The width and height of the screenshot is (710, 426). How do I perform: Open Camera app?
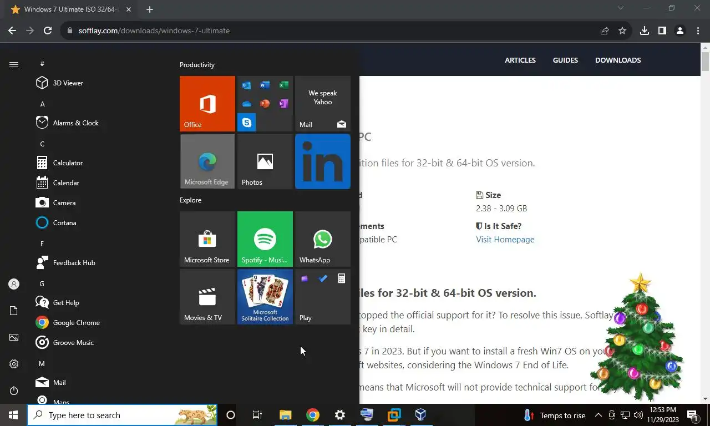point(102,203)
